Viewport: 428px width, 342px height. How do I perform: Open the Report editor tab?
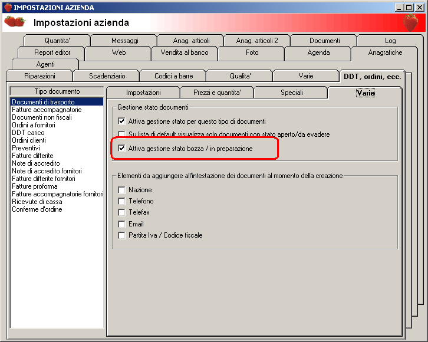click(52, 52)
